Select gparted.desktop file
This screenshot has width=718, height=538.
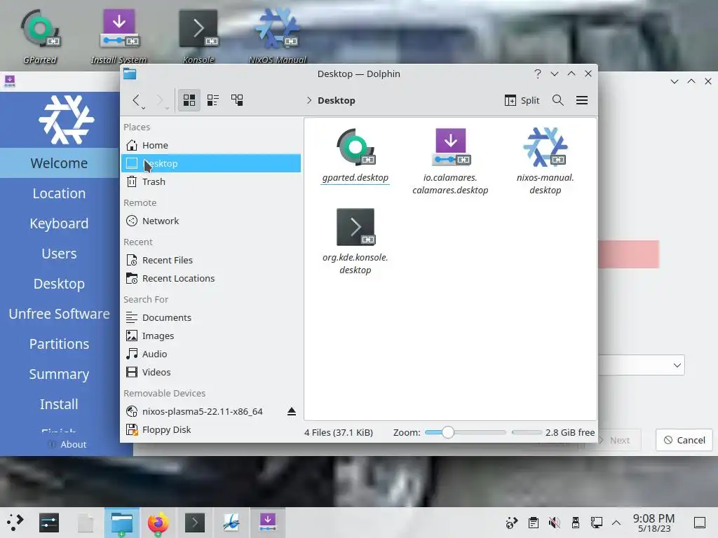pyautogui.click(x=355, y=156)
